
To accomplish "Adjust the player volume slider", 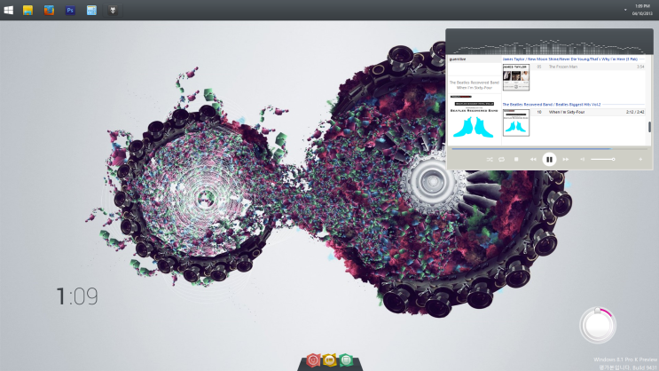I will click(x=603, y=159).
